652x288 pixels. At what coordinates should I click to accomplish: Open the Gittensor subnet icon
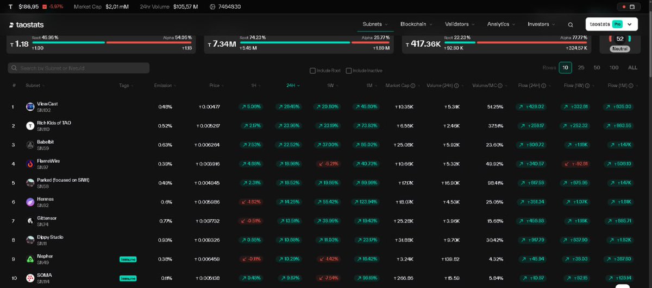coord(30,221)
